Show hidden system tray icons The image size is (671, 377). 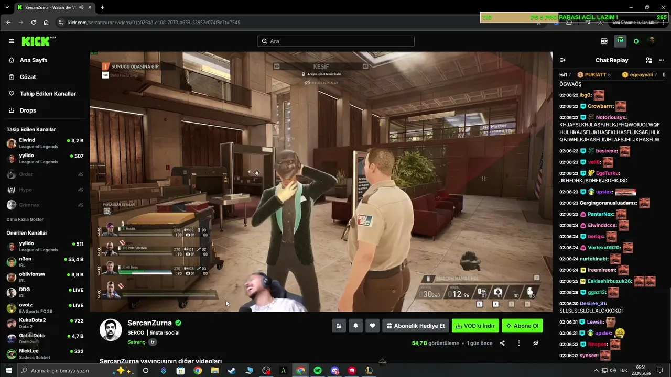click(x=596, y=371)
